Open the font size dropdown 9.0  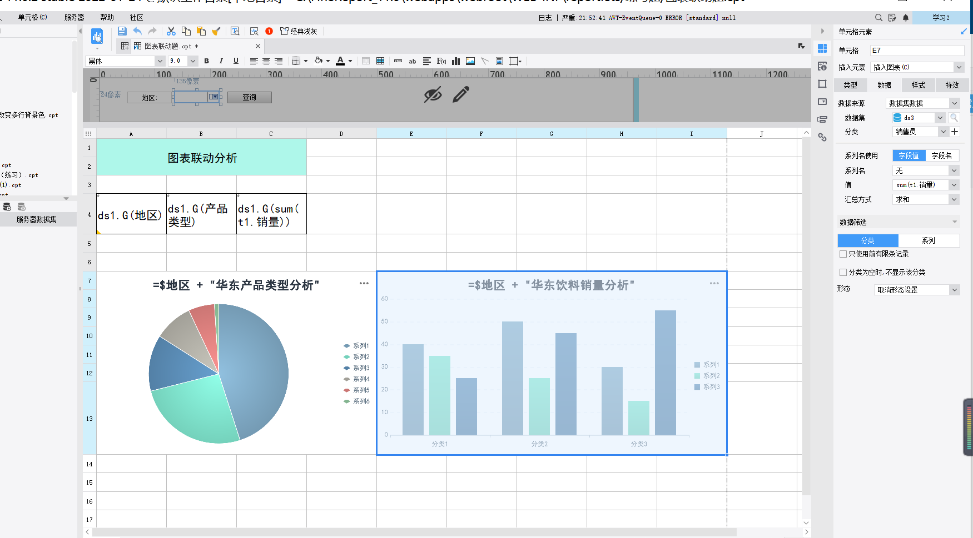coord(193,61)
